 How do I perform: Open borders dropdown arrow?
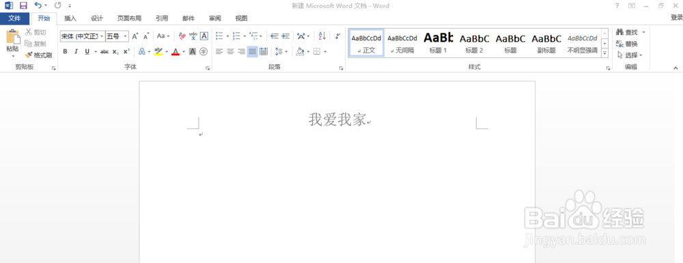(x=325, y=52)
